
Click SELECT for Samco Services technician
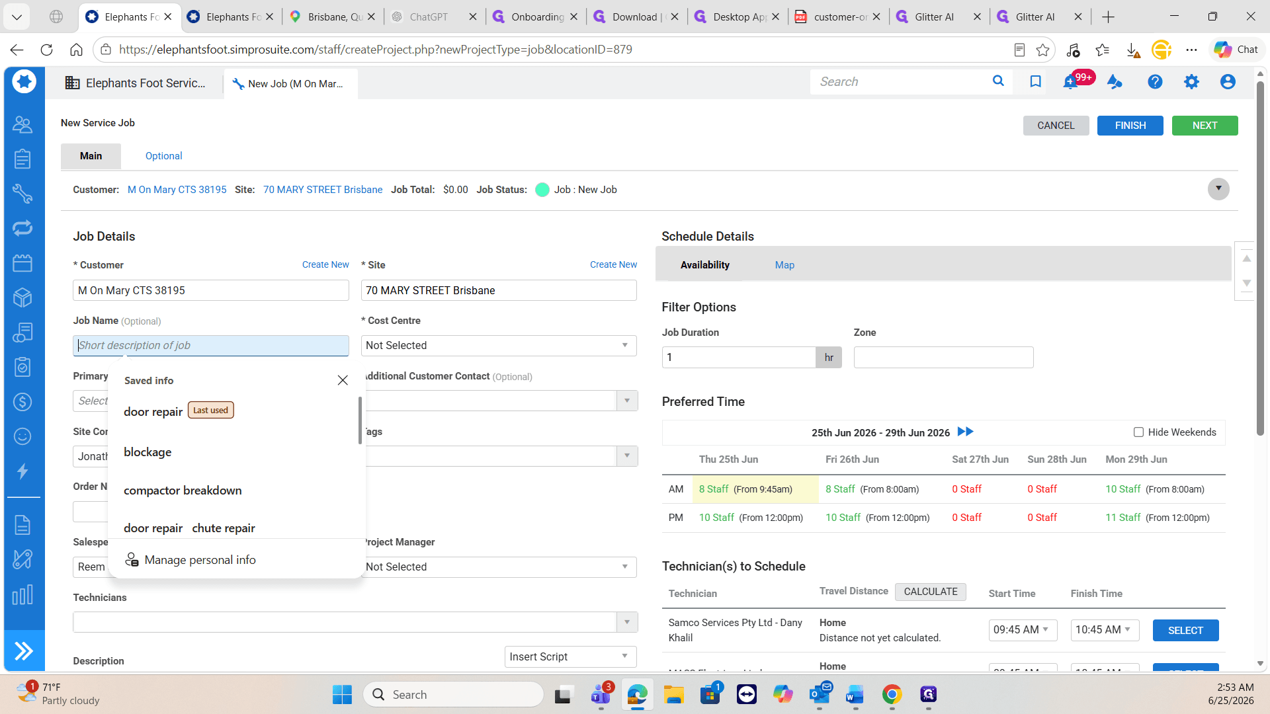pyautogui.click(x=1185, y=631)
